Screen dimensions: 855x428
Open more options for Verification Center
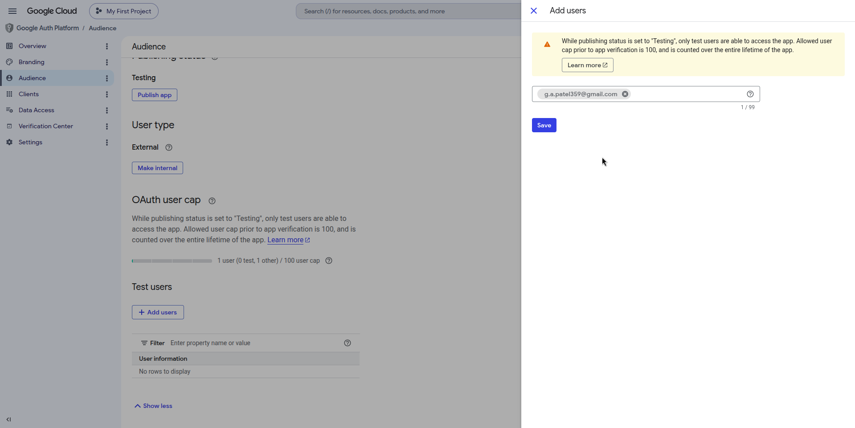pyautogui.click(x=107, y=126)
